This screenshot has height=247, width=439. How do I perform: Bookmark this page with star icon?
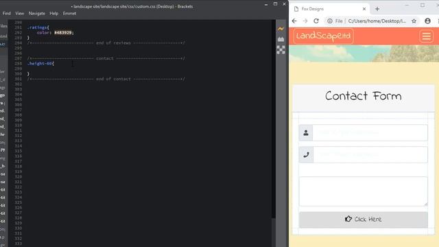pos(414,21)
